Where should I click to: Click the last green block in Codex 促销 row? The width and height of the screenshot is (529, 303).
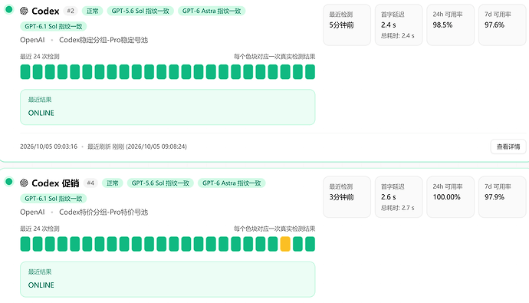click(310, 244)
